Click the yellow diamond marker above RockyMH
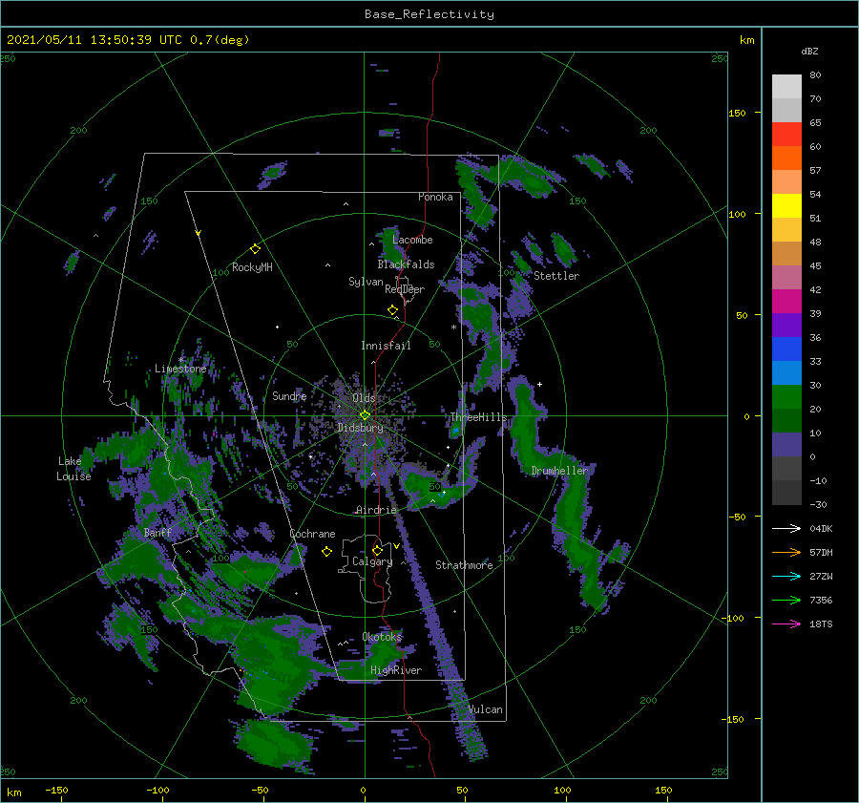Screen dimensions: 859x803 pos(255,249)
